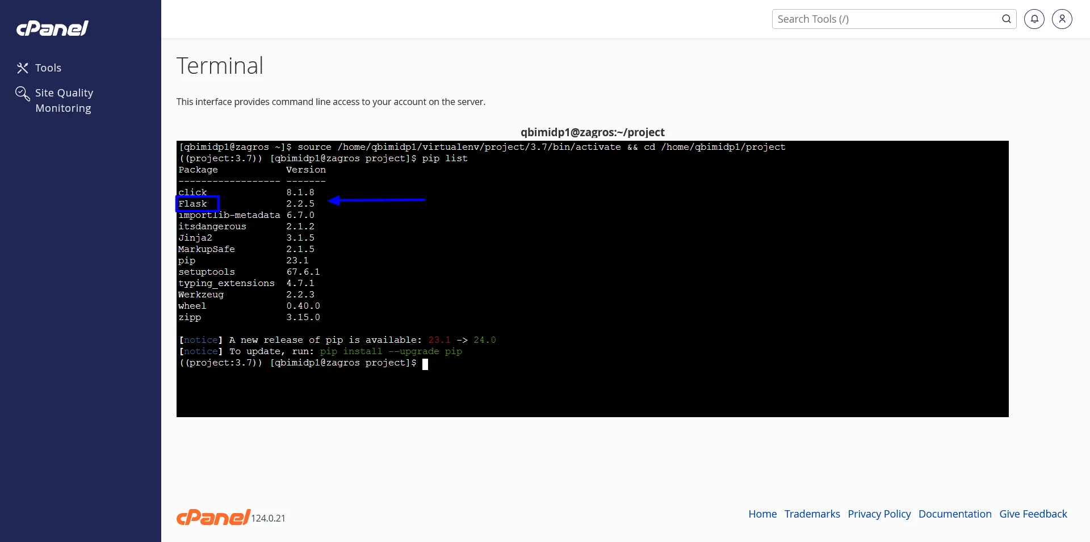Screen dimensions: 1090x542
Task: Open the Give Feedback footer link
Action: (x=1033, y=514)
